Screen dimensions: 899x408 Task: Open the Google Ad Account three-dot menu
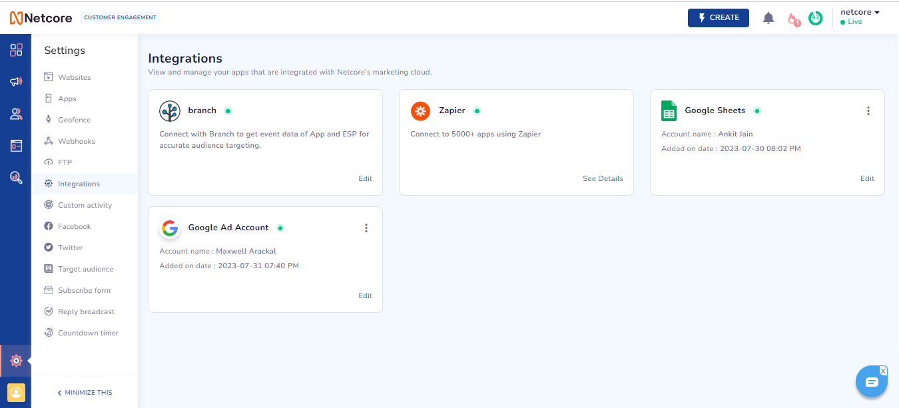366,228
